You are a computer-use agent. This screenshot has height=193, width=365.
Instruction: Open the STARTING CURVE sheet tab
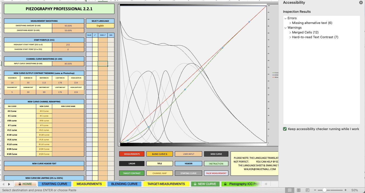point(54,184)
